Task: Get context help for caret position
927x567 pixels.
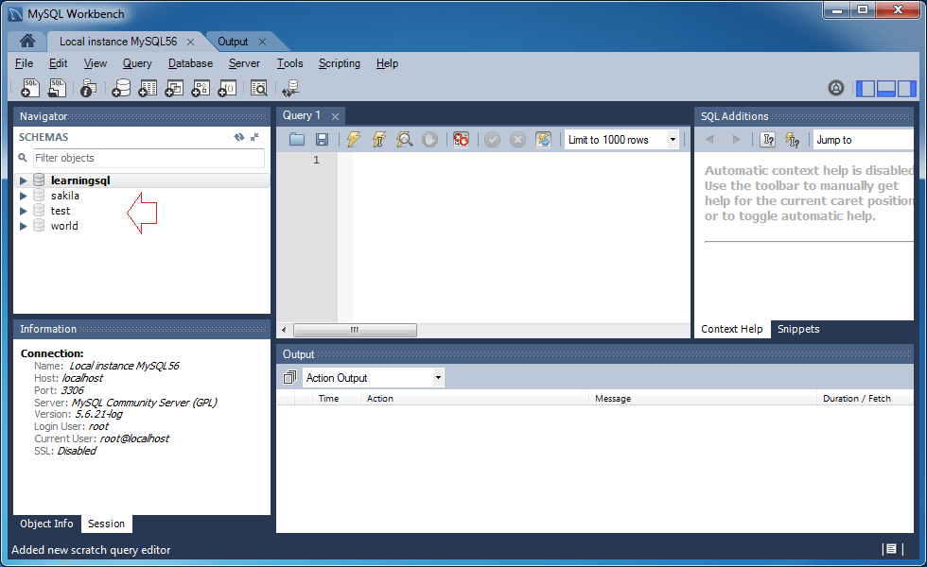Action: [768, 140]
